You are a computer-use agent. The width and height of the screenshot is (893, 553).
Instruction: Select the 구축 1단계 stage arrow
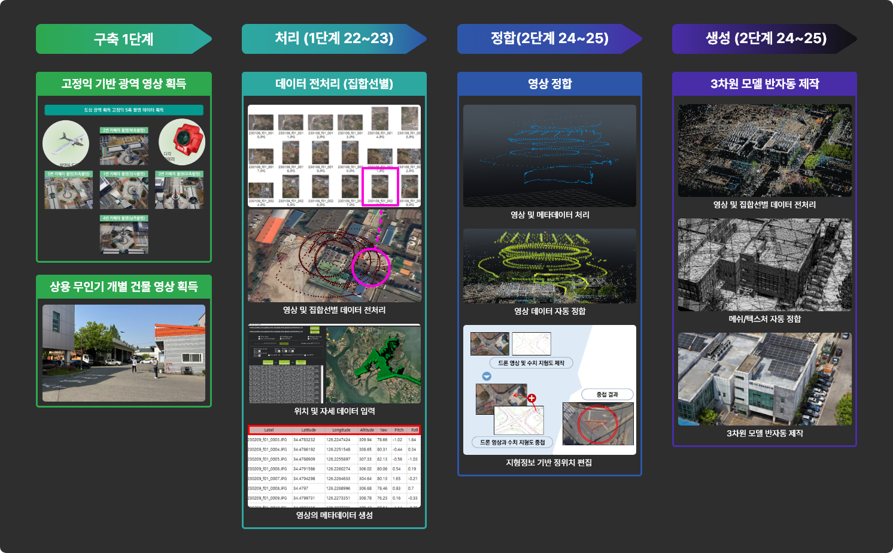point(123,39)
